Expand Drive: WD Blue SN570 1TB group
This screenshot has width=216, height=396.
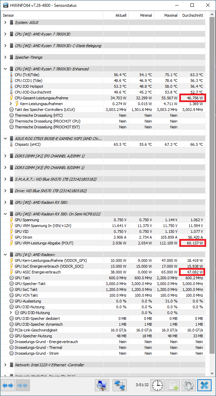pyautogui.click(x=5, y=191)
